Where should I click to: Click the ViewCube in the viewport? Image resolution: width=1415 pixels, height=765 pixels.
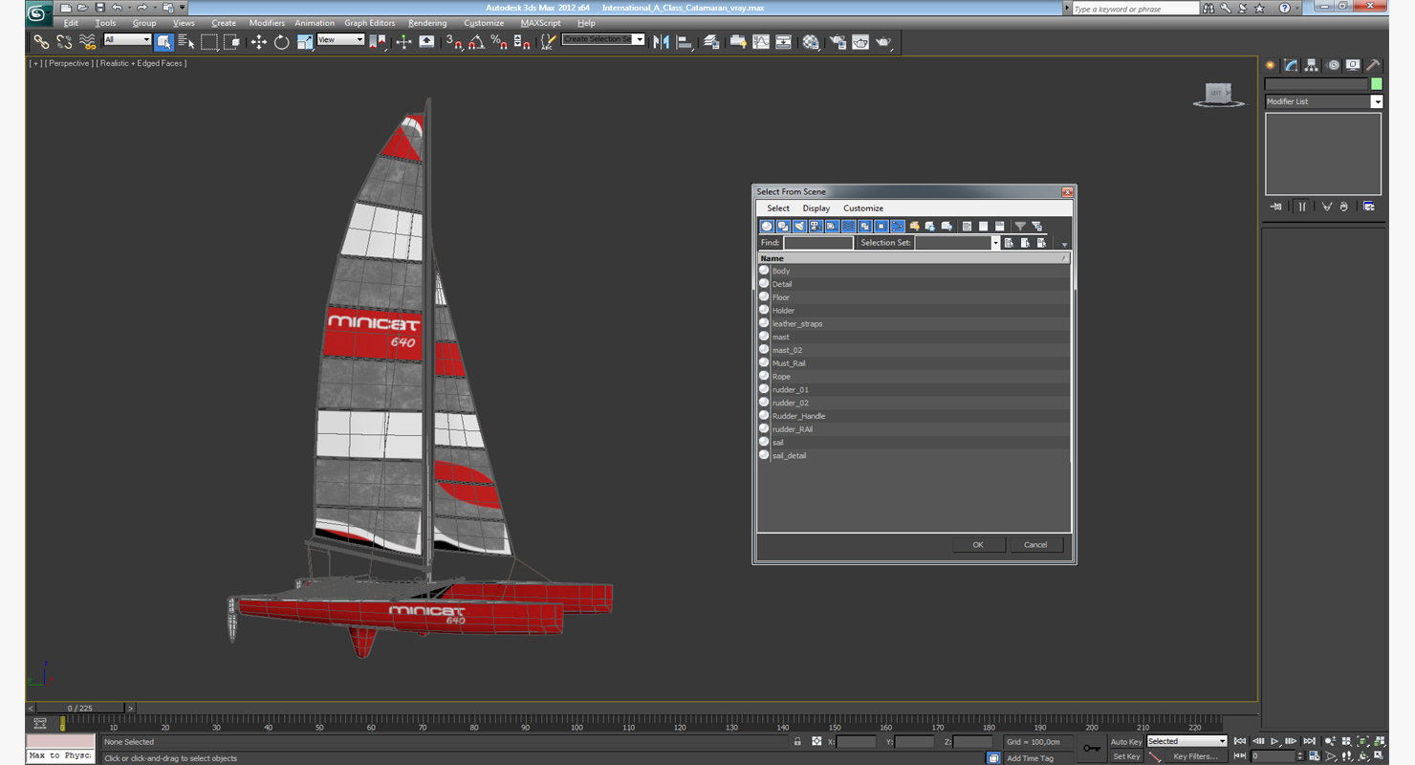[1218, 94]
